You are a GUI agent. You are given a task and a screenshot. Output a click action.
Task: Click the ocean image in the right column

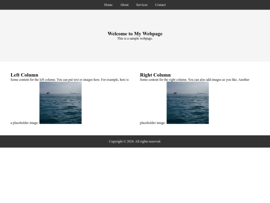tap(187, 103)
